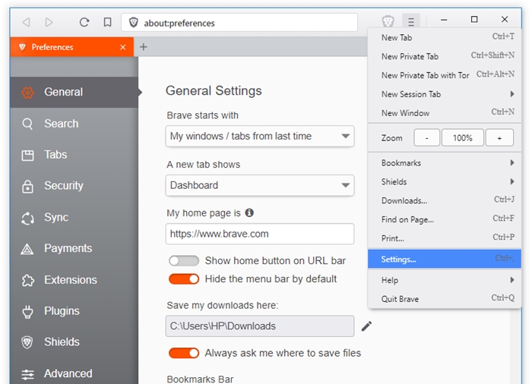Open Settings from the menu

tap(445, 259)
